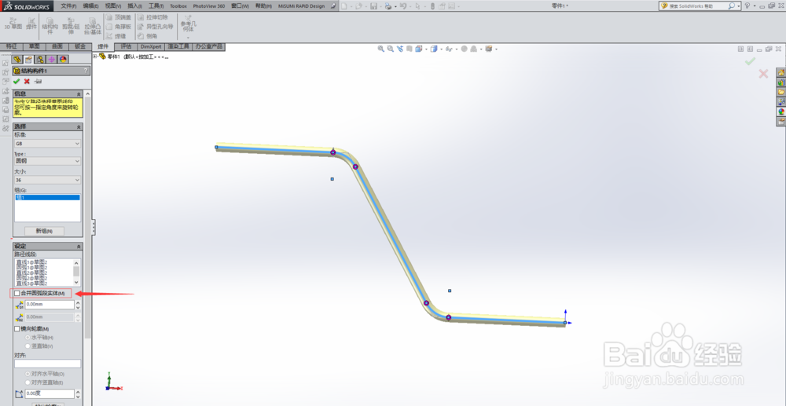This screenshot has height=406, width=786.
Task: Switch to the DimXpert tab
Action: pyautogui.click(x=151, y=46)
